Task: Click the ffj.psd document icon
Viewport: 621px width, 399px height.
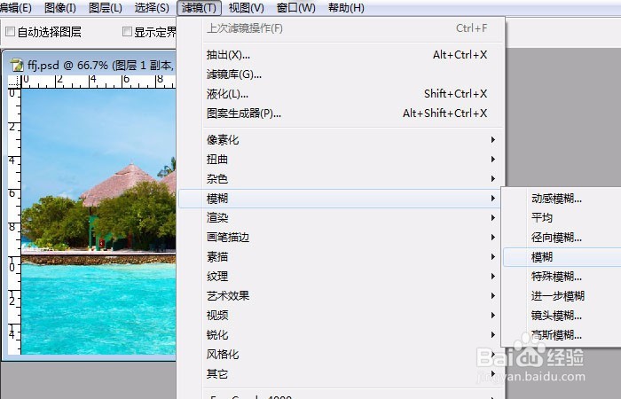Action: [x=17, y=65]
